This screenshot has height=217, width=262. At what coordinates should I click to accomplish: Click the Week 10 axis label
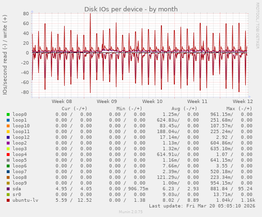(152, 101)
